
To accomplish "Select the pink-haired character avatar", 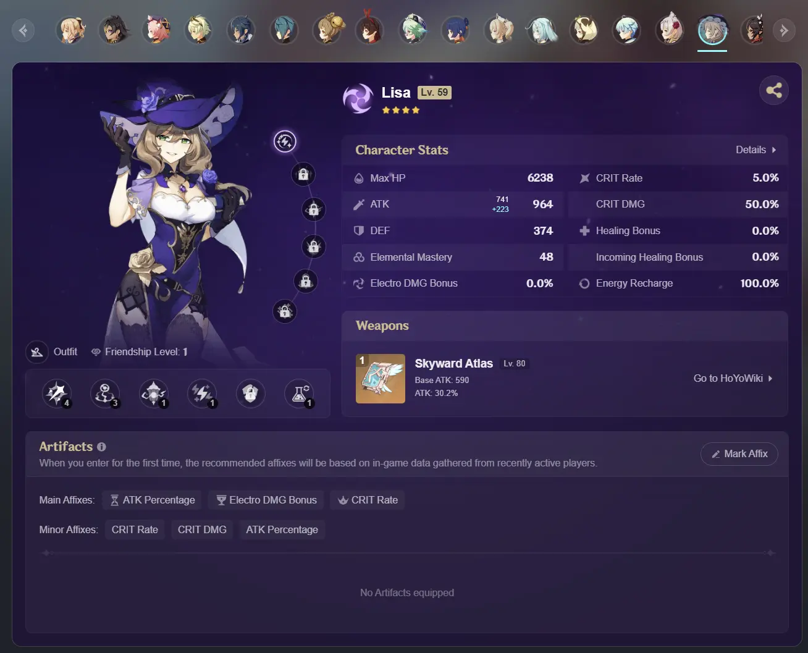I will tap(156, 30).
